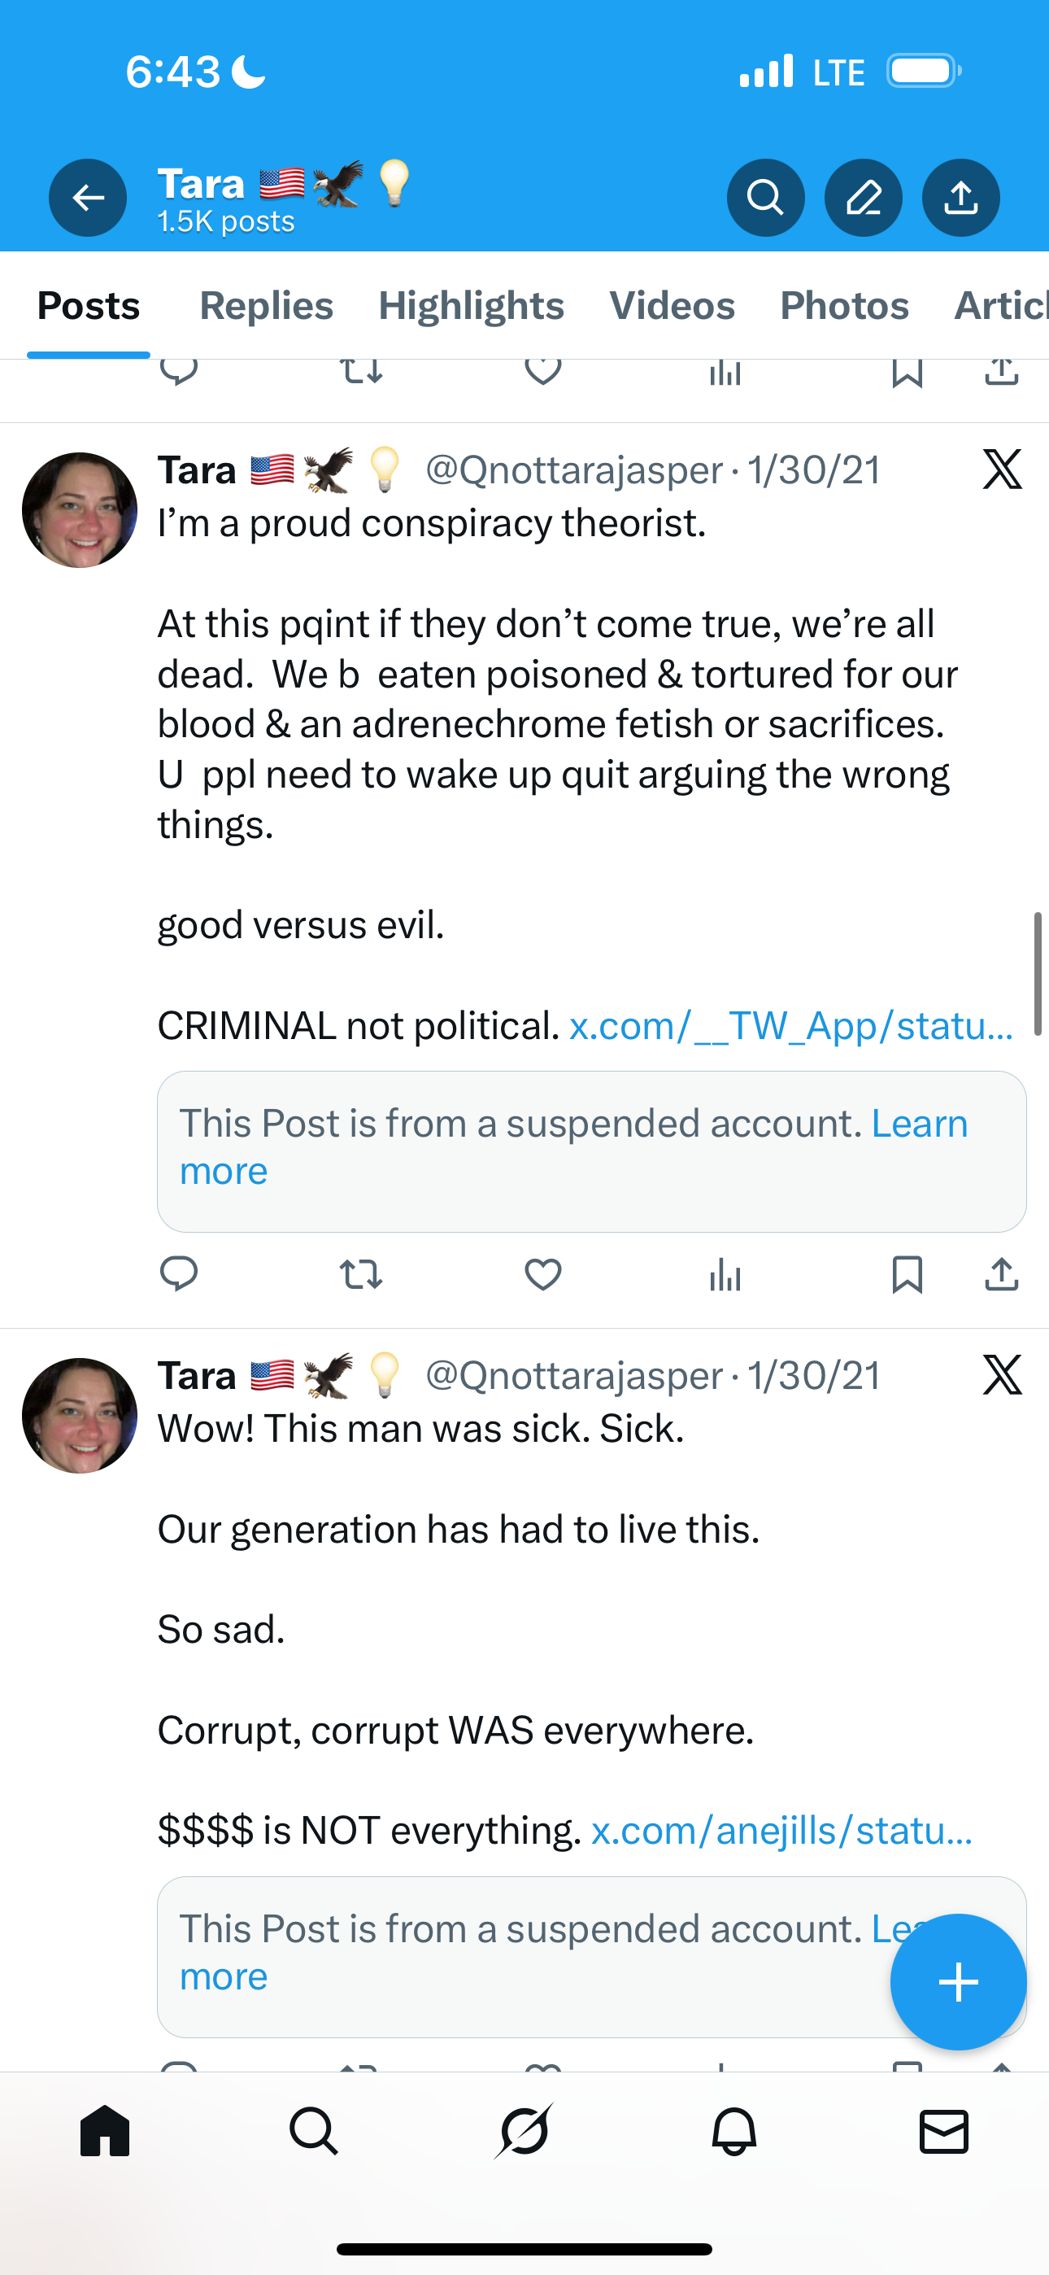Reply to the proud conspiracy theorist post
The width and height of the screenshot is (1049, 2275).
coord(178,1274)
